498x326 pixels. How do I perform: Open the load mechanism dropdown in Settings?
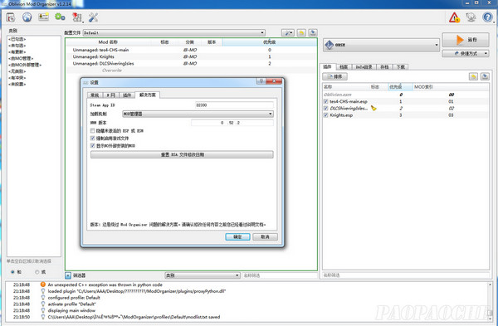point(198,114)
